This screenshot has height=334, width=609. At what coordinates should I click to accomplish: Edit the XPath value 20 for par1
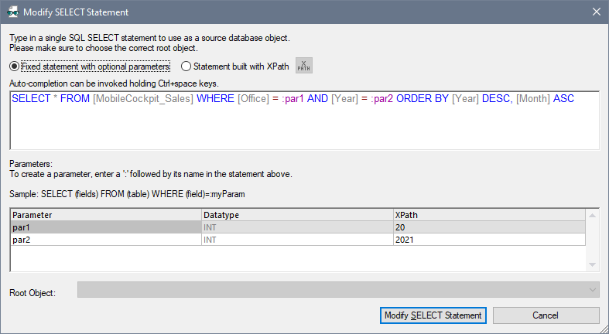(x=488, y=227)
